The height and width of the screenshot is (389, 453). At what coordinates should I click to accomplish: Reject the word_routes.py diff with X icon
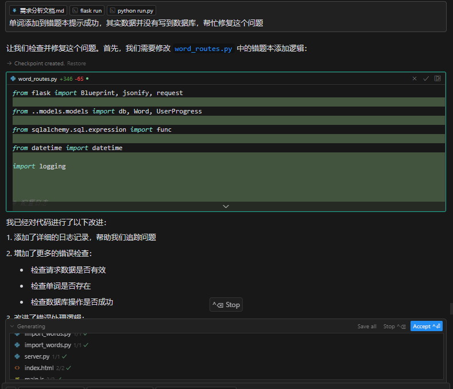(415, 78)
